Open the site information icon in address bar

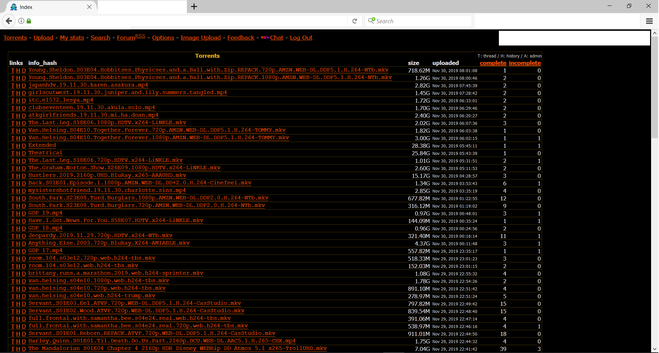tap(21, 21)
